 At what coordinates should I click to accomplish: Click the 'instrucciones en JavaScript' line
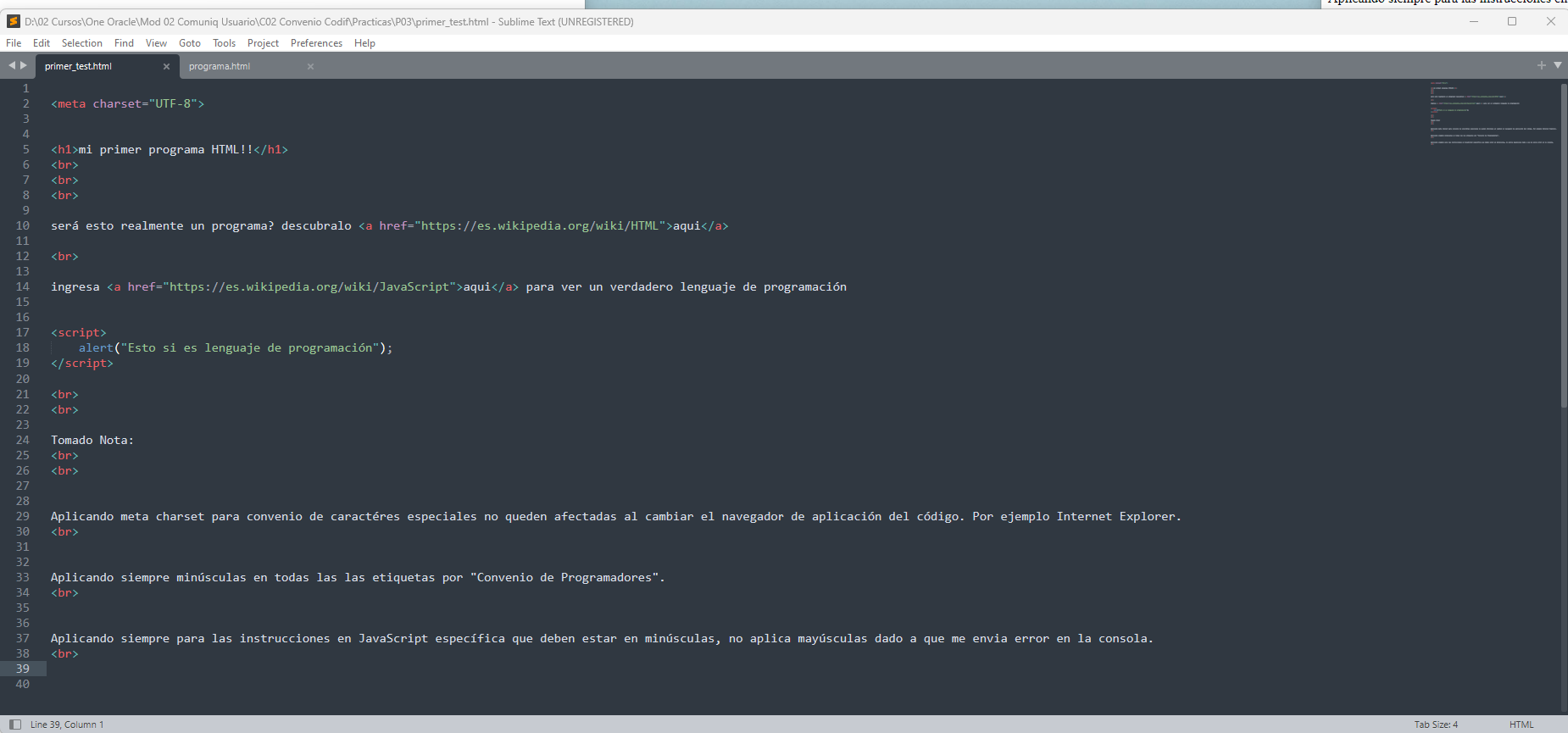click(x=602, y=638)
